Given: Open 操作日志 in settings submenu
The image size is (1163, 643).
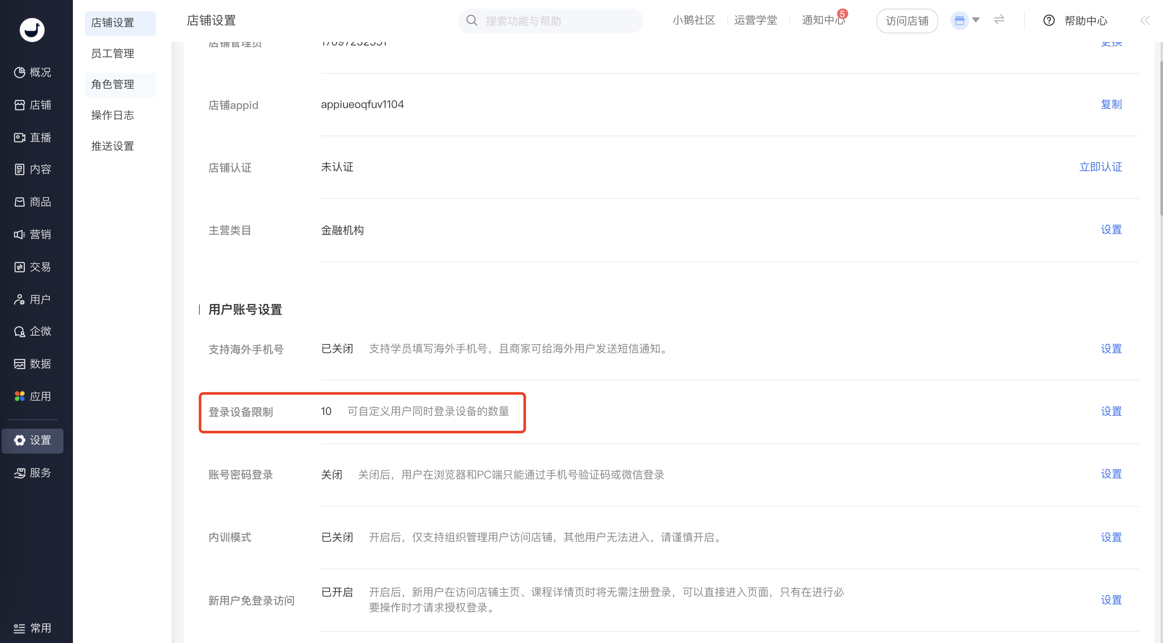Looking at the screenshot, I should tap(112, 115).
